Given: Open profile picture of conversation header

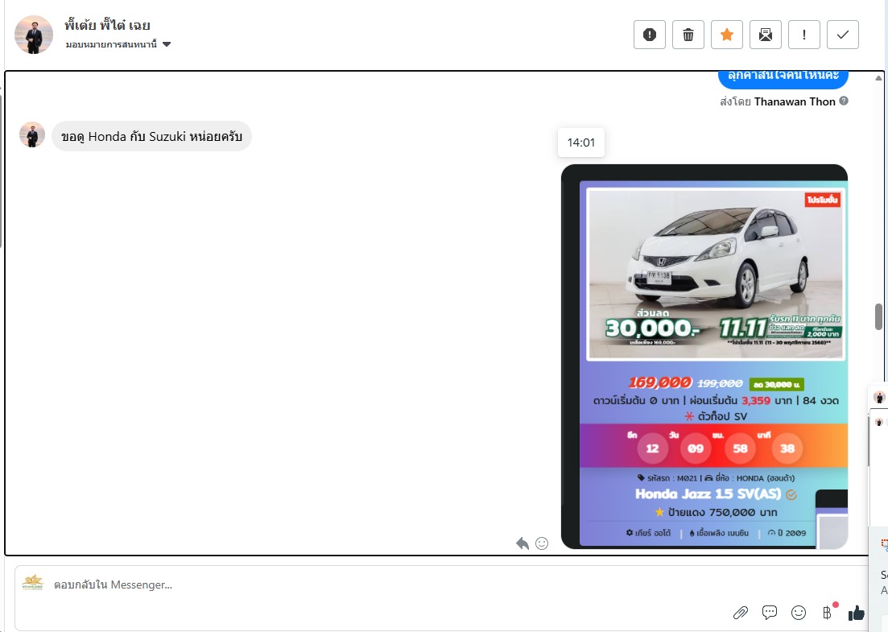Looking at the screenshot, I should (34, 35).
